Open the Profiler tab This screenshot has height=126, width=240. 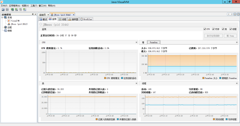[x=86, y=19]
